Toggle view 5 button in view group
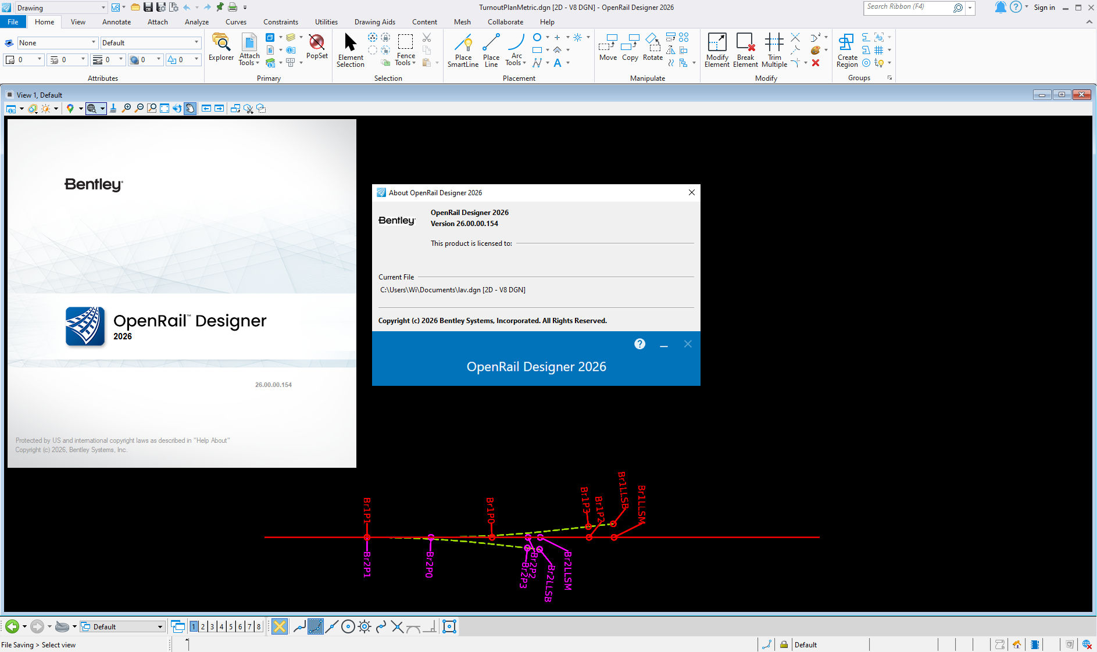1097x652 pixels. [231, 626]
